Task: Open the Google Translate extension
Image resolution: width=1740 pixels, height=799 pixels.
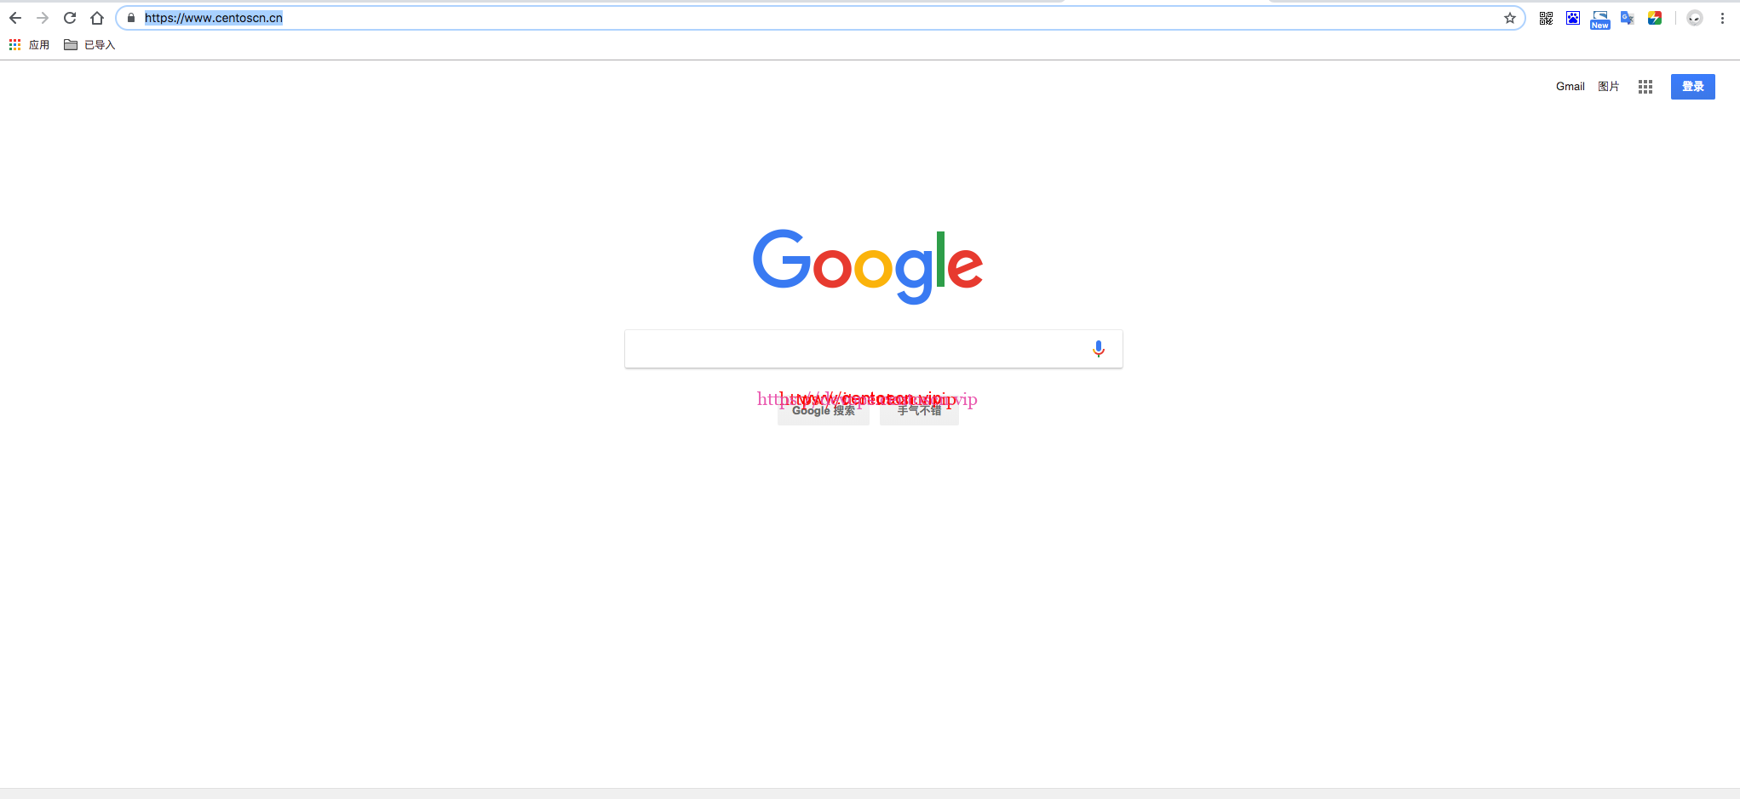Action: click(1628, 18)
